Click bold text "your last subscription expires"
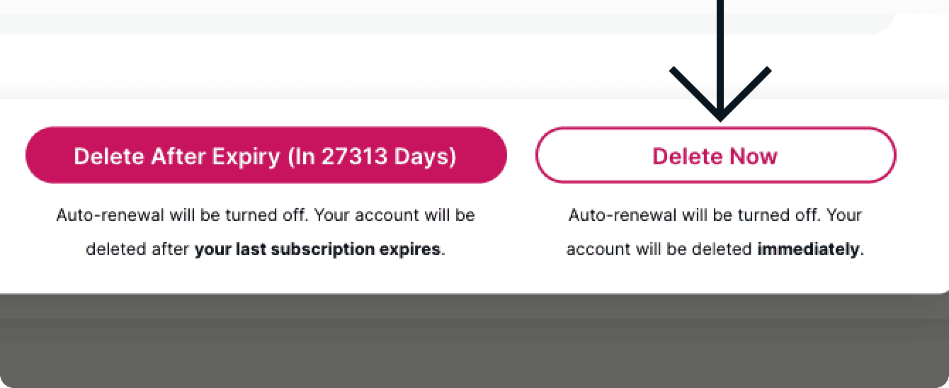The image size is (949, 388). pos(317,249)
